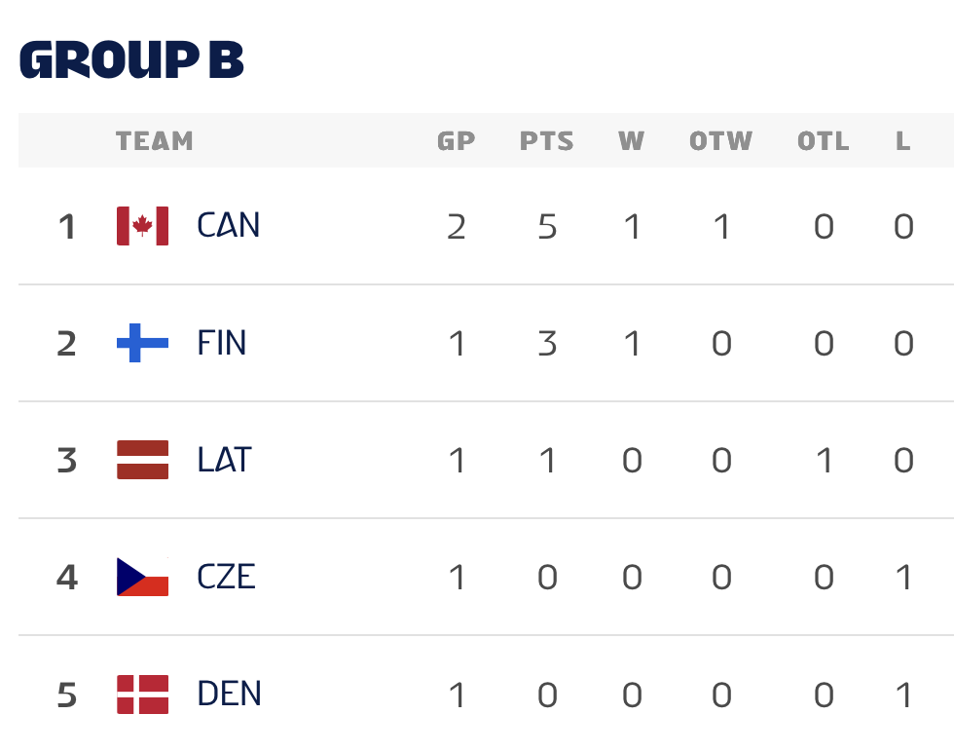Open the DEN team link
The height and width of the screenshot is (752, 954).
point(229,694)
